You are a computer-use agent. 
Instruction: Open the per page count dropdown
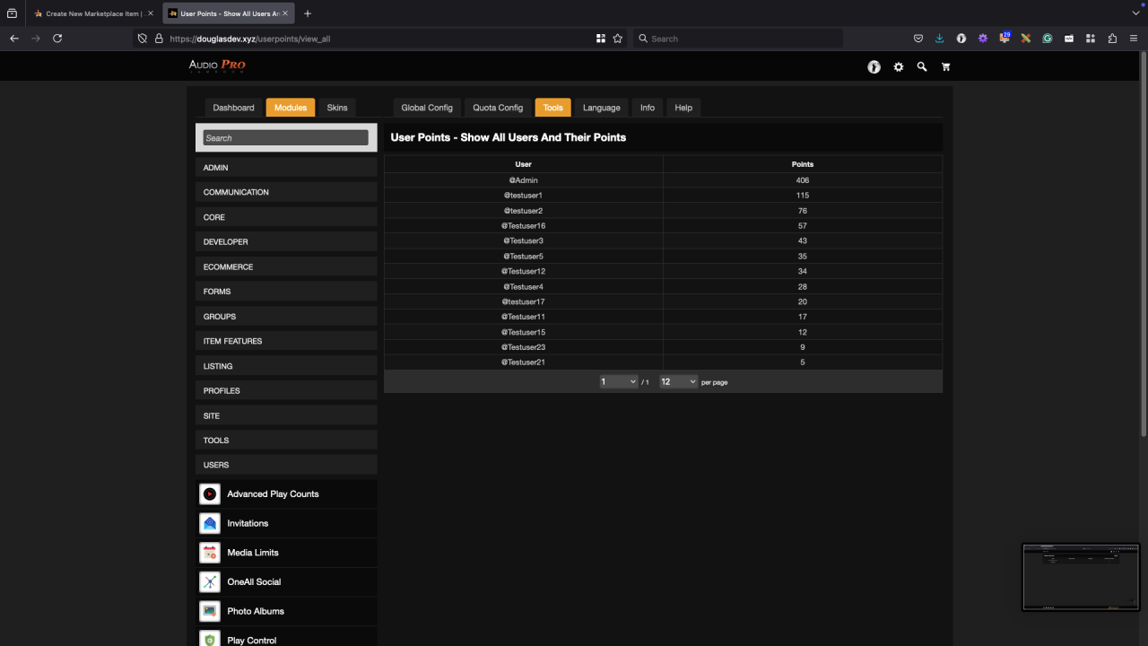(x=678, y=381)
